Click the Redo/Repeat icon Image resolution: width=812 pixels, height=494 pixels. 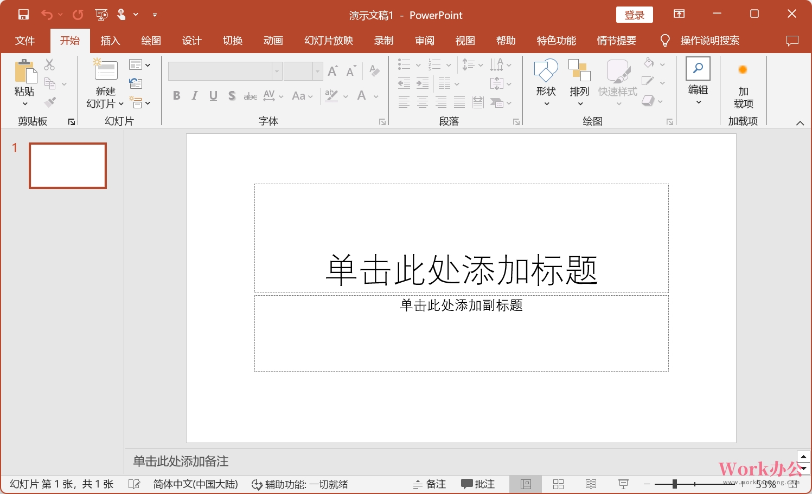coord(78,15)
